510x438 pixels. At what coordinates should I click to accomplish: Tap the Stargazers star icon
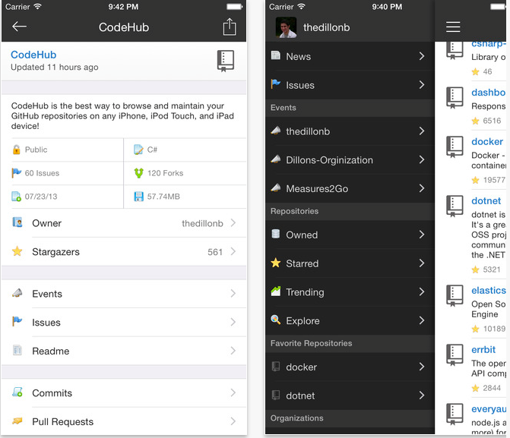[x=17, y=251]
